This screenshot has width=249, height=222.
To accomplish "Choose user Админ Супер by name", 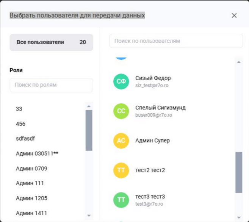I will tap(152, 141).
